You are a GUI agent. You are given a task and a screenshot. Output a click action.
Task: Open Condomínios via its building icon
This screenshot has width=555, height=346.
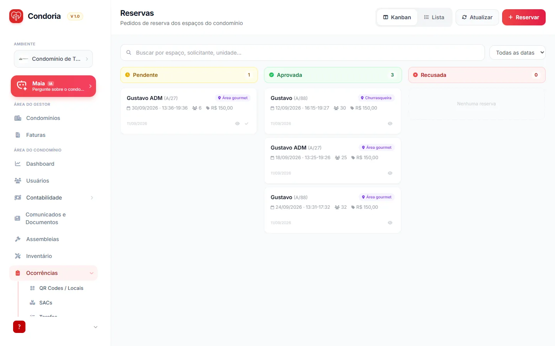(18, 118)
